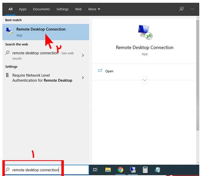Click magnifier icon beside web search result
The width and height of the screenshot is (204, 176).
tap(7, 53)
